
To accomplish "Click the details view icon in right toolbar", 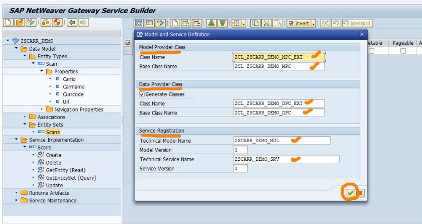I will 150,24.
